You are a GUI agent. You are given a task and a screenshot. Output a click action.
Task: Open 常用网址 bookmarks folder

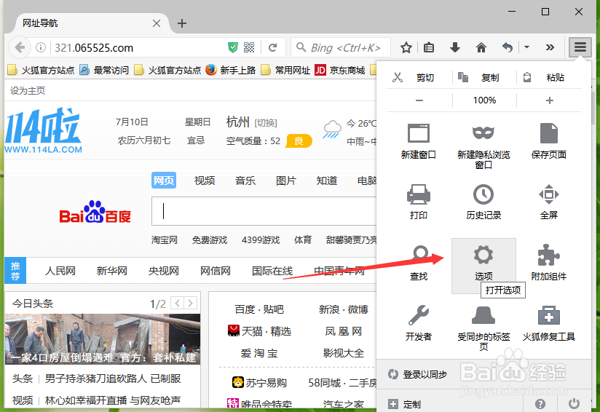tap(285, 70)
